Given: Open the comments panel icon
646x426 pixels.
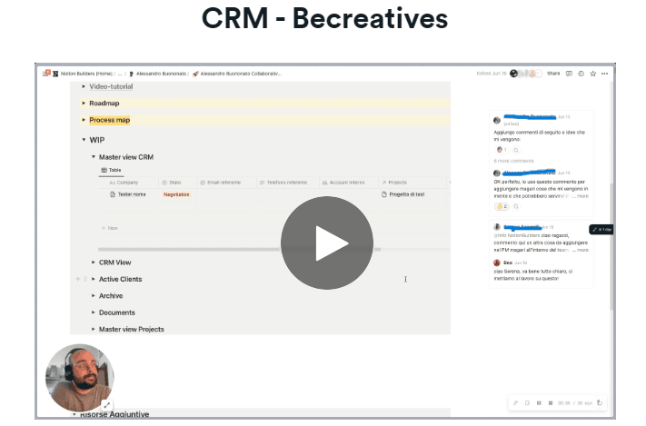Looking at the screenshot, I should 569,74.
